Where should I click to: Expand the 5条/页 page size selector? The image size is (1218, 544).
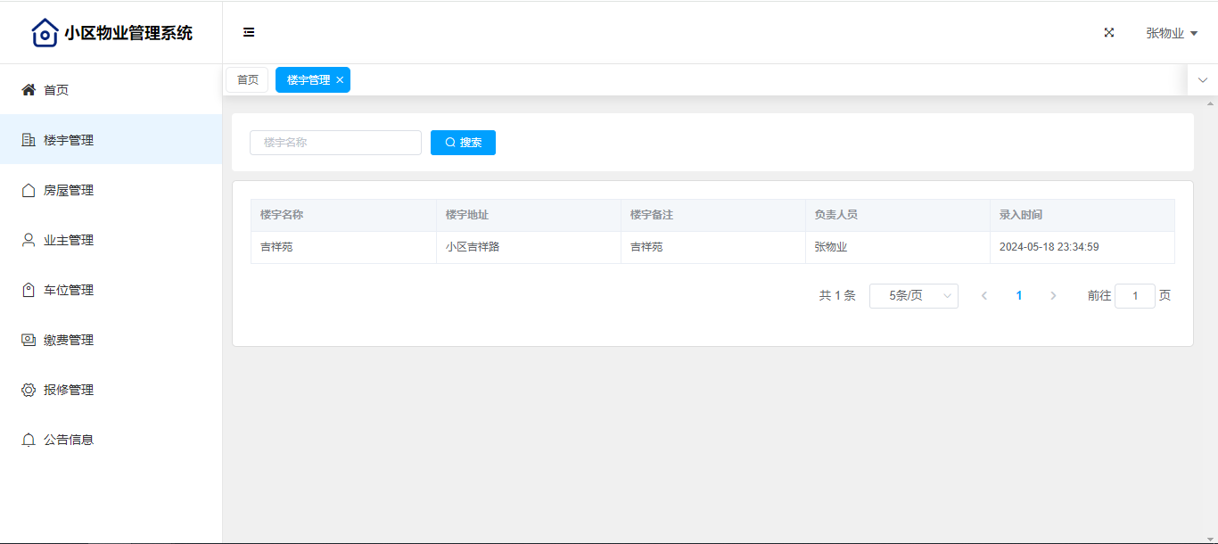[x=913, y=296]
